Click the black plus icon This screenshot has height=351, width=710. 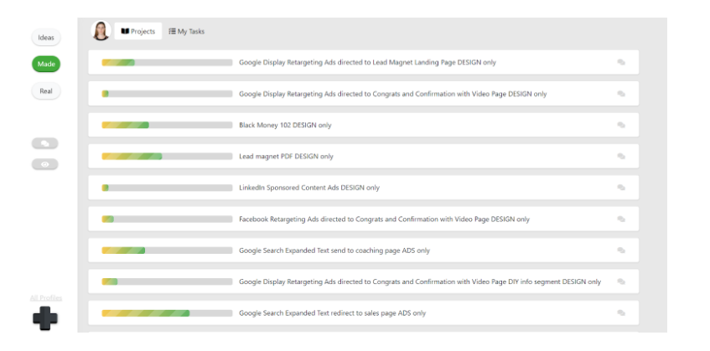pos(45,318)
